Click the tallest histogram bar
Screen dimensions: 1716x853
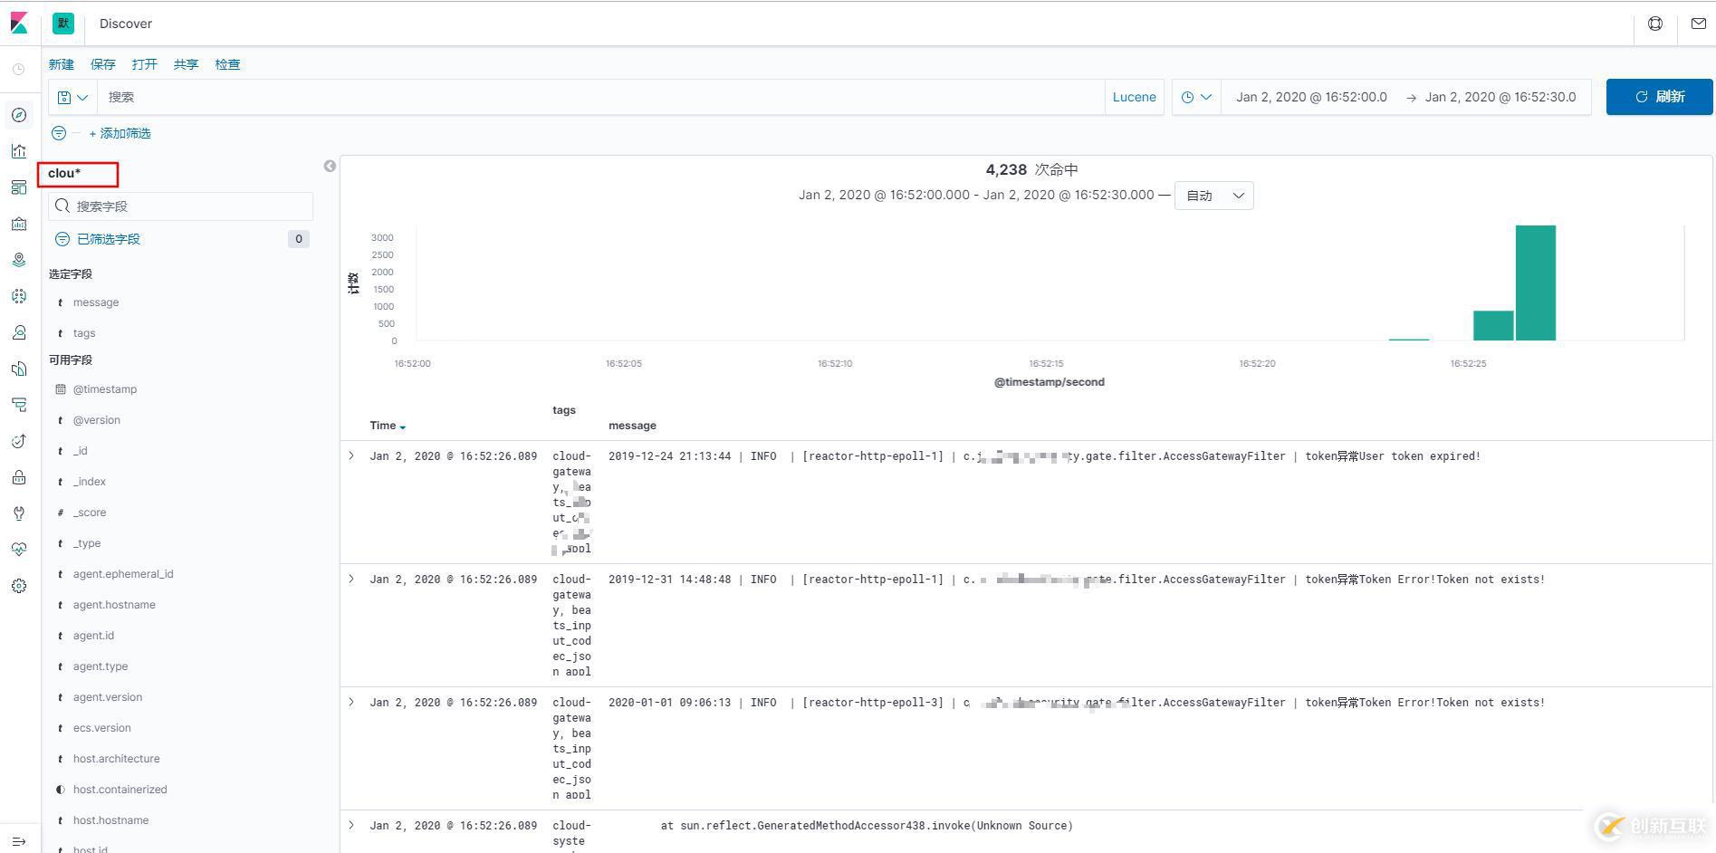point(1536,283)
